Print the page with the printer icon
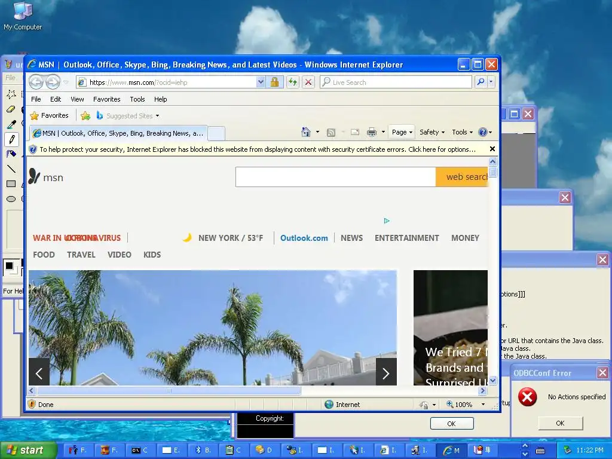The height and width of the screenshot is (459, 612). [x=372, y=132]
